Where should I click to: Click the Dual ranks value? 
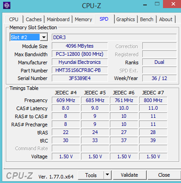click(159, 62)
